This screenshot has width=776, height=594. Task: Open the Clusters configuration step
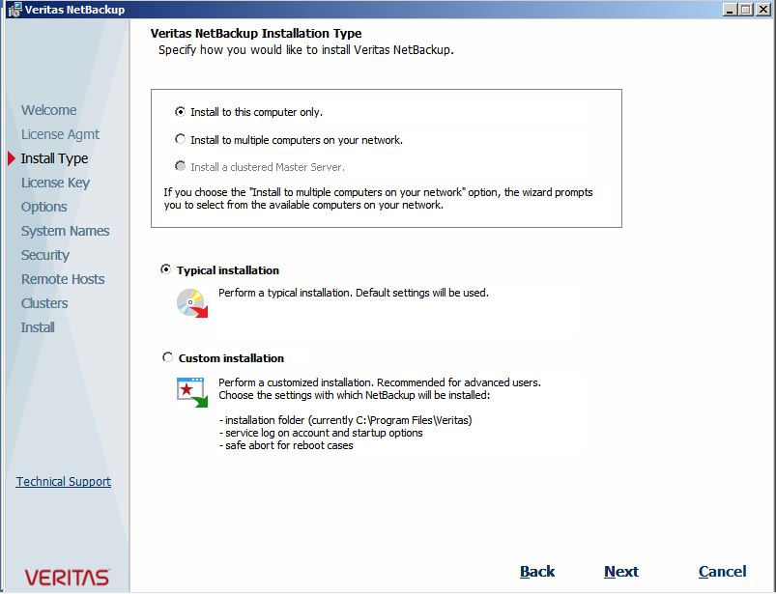[43, 303]
